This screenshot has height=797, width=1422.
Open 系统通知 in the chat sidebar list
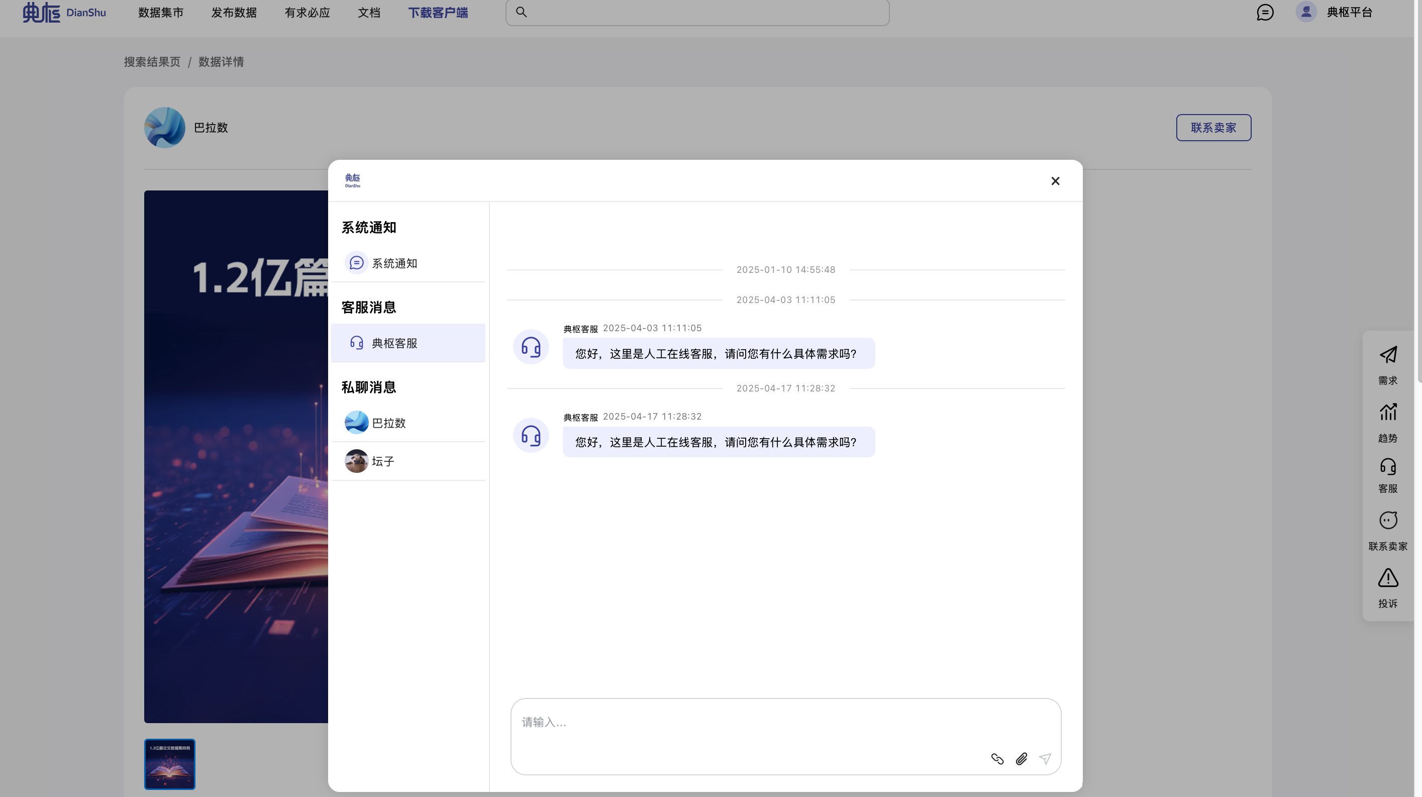(x=408, y=263)
